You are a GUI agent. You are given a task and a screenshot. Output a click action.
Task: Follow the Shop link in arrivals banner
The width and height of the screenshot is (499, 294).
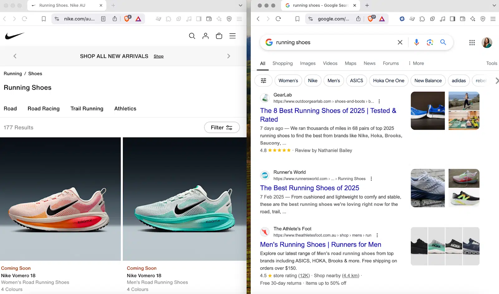(158, 56)
